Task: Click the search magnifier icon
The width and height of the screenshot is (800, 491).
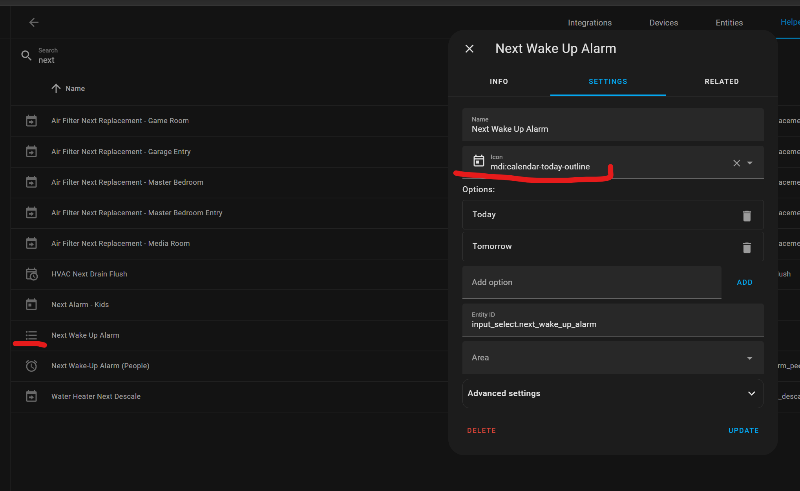Action: tap(26, 55)
